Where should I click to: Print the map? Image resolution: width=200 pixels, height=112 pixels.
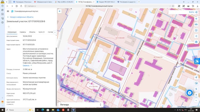coord(196,42)
